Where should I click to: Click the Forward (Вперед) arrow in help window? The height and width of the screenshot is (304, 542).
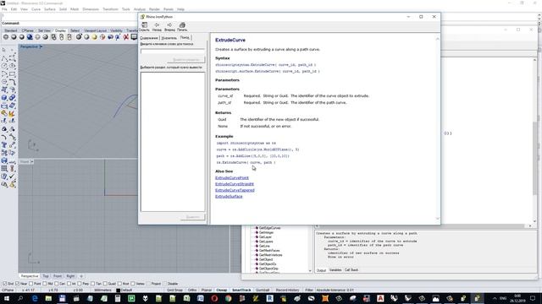169,25
